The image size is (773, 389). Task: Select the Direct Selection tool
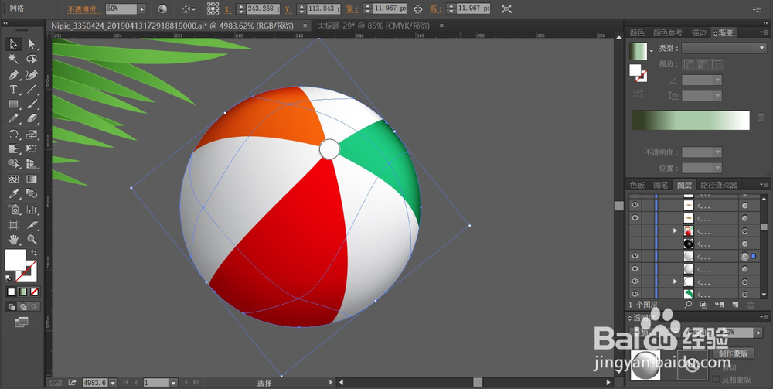[32, 44]
